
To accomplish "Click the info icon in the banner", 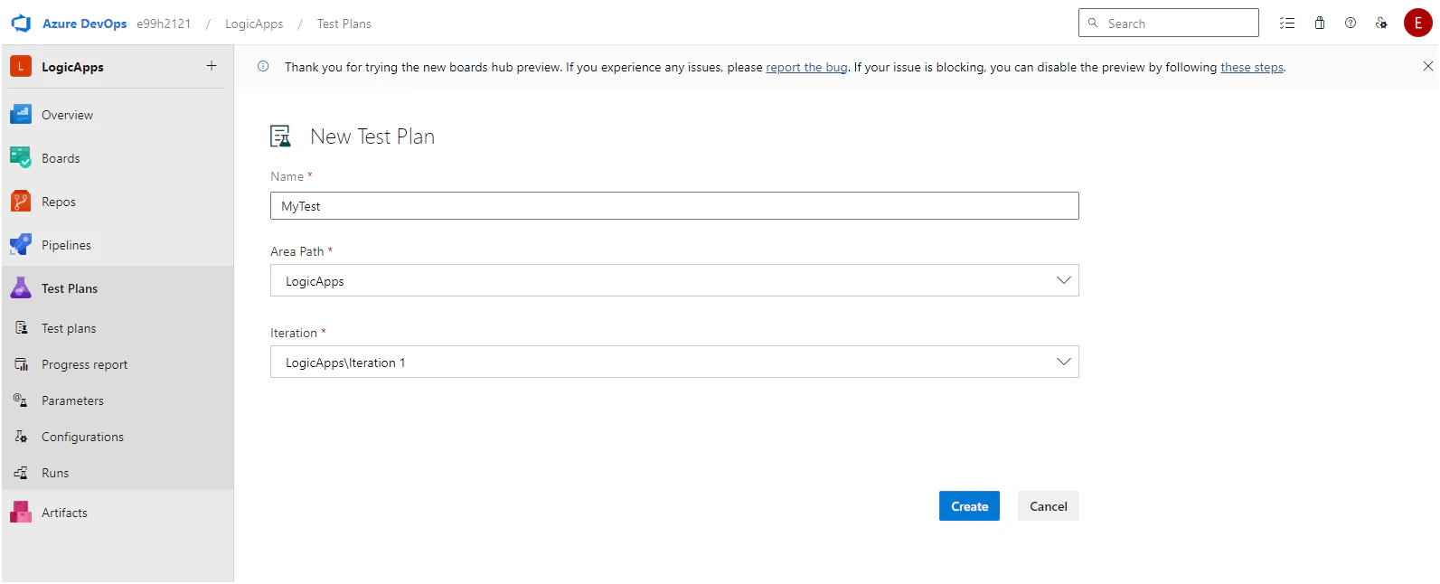I will pos(263,66).
